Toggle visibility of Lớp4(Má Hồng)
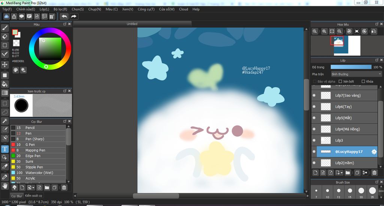384x206 pixels. pos(314,129)
